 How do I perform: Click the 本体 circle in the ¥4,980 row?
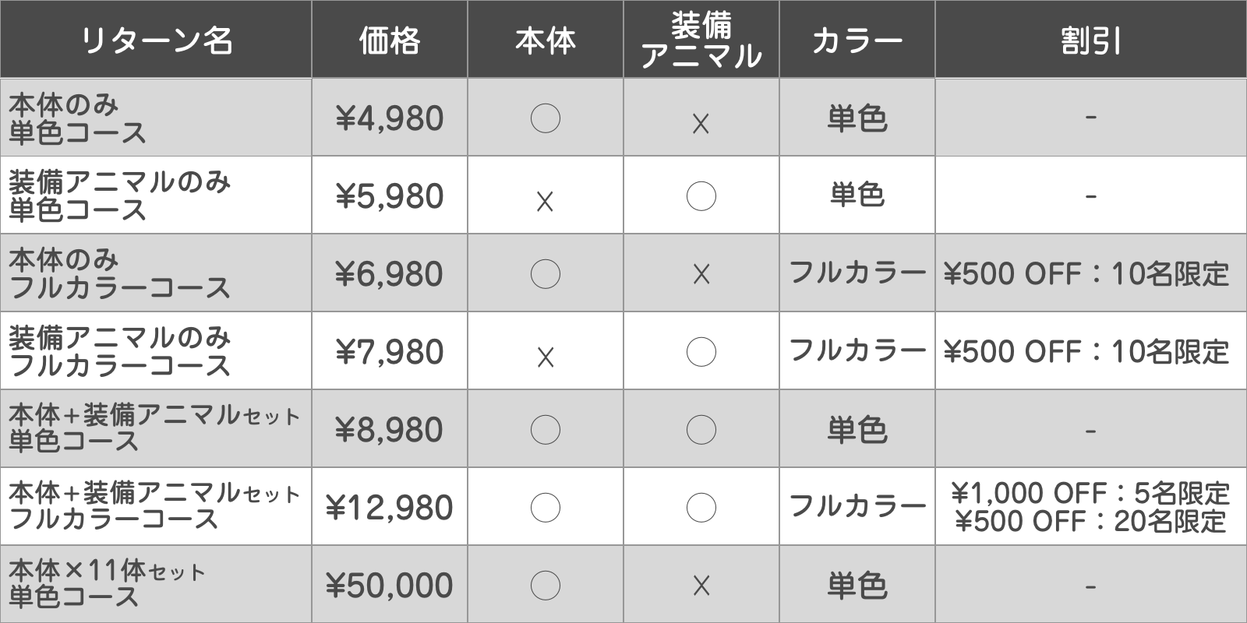545,118
